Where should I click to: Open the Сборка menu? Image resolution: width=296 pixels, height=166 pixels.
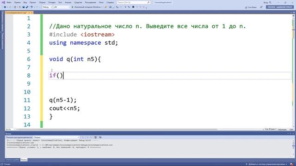pyautogui.click(x=42, y=2)
